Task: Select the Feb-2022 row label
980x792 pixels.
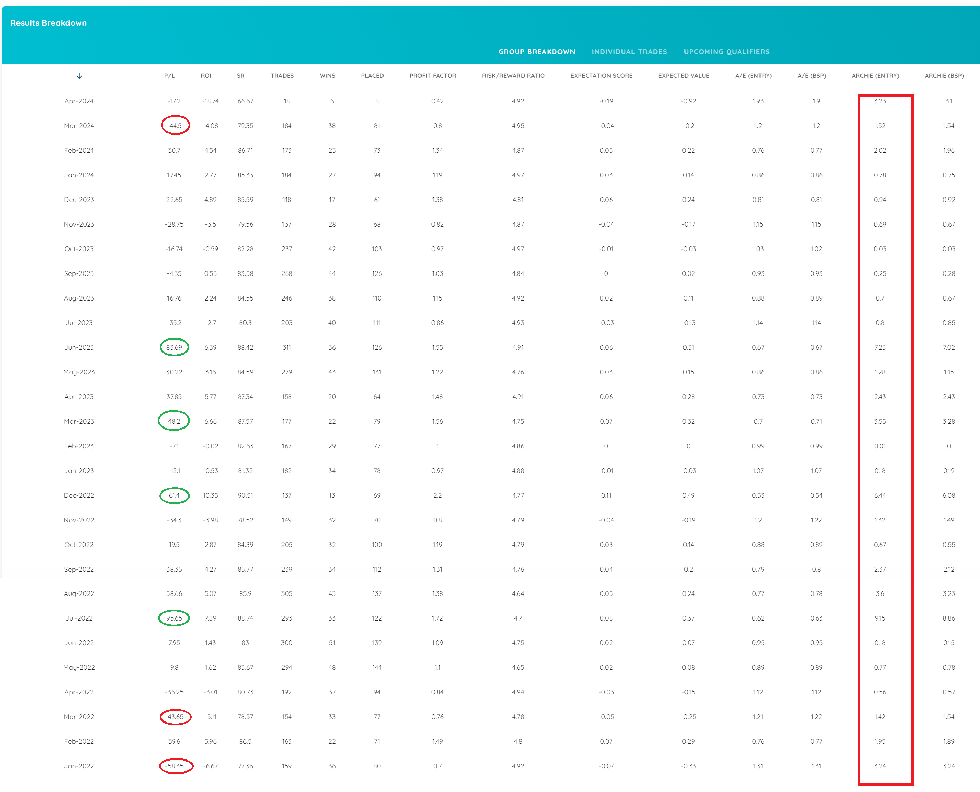Action: coord(79,741)
